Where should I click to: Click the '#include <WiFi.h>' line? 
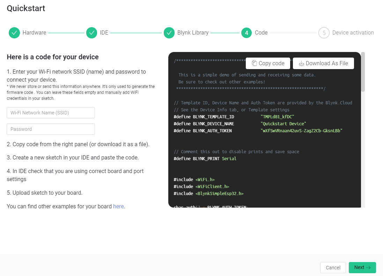click(194, 180)
